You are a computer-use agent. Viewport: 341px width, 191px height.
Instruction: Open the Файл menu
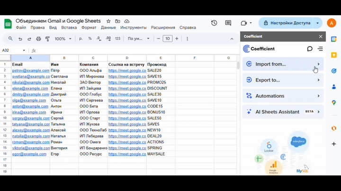pyautogui.click(x=21, y=27)
